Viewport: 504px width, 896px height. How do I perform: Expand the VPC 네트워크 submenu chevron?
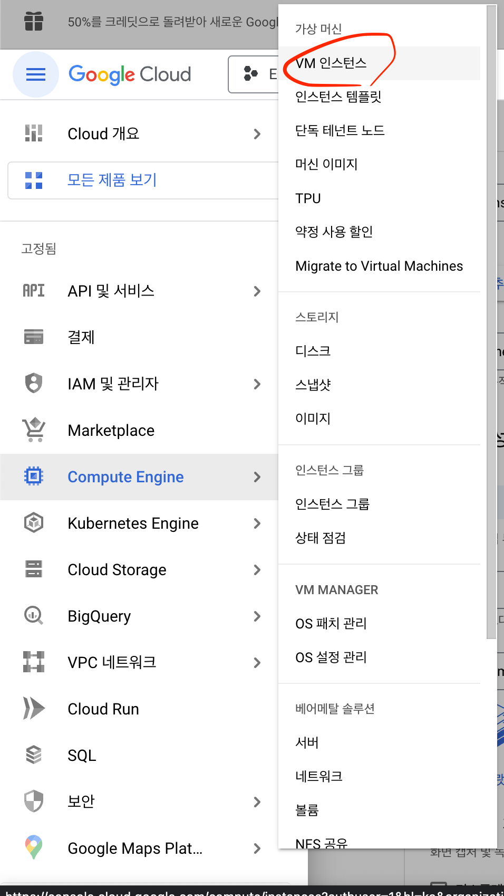point(257,662)
